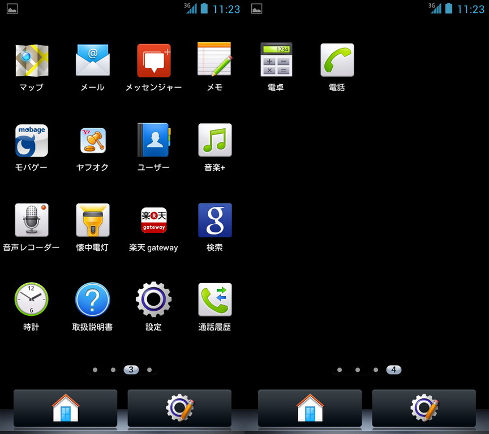Viewport: 489px width, 434px height.
Task: Tap 11:23 clock on left status bar
Action: 226,9
